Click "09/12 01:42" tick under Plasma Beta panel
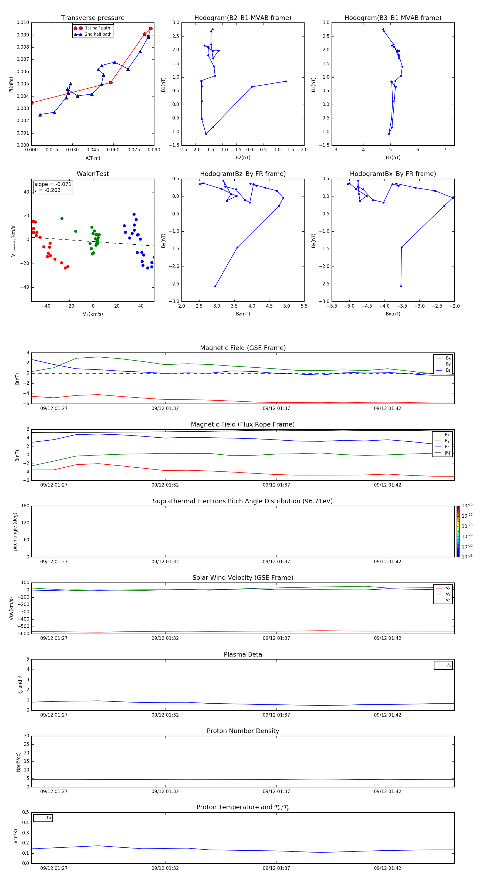 click(387, 715)
